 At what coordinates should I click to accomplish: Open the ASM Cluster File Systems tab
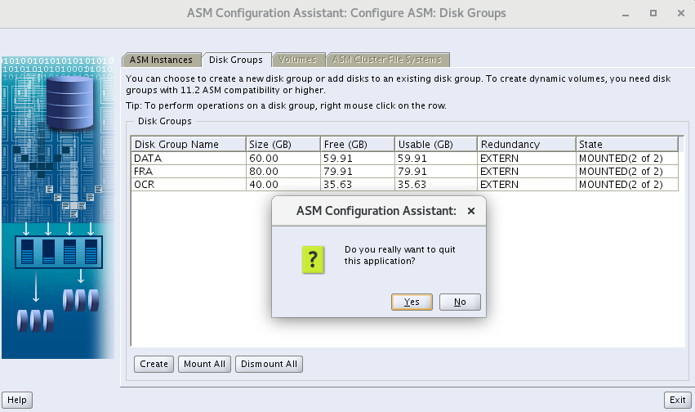tap(387, 60)
